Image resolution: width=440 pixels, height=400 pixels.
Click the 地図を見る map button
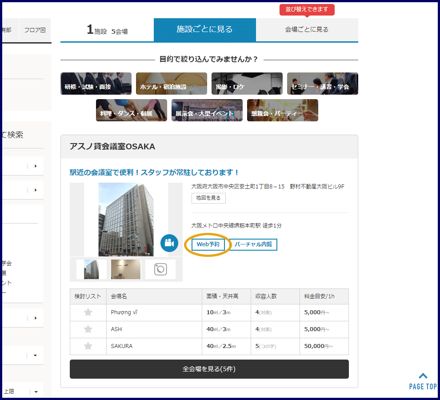coord(208,198)
